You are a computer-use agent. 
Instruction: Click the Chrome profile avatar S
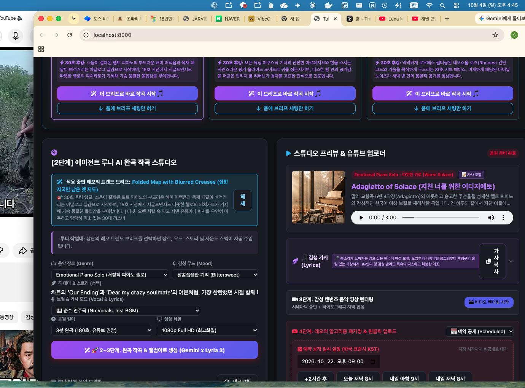[x=514, y=35]
